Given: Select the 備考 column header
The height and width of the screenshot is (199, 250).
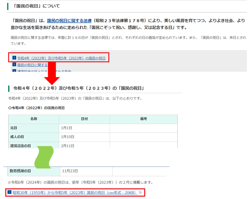Looking at the screenshot, I should click(144, 119).
